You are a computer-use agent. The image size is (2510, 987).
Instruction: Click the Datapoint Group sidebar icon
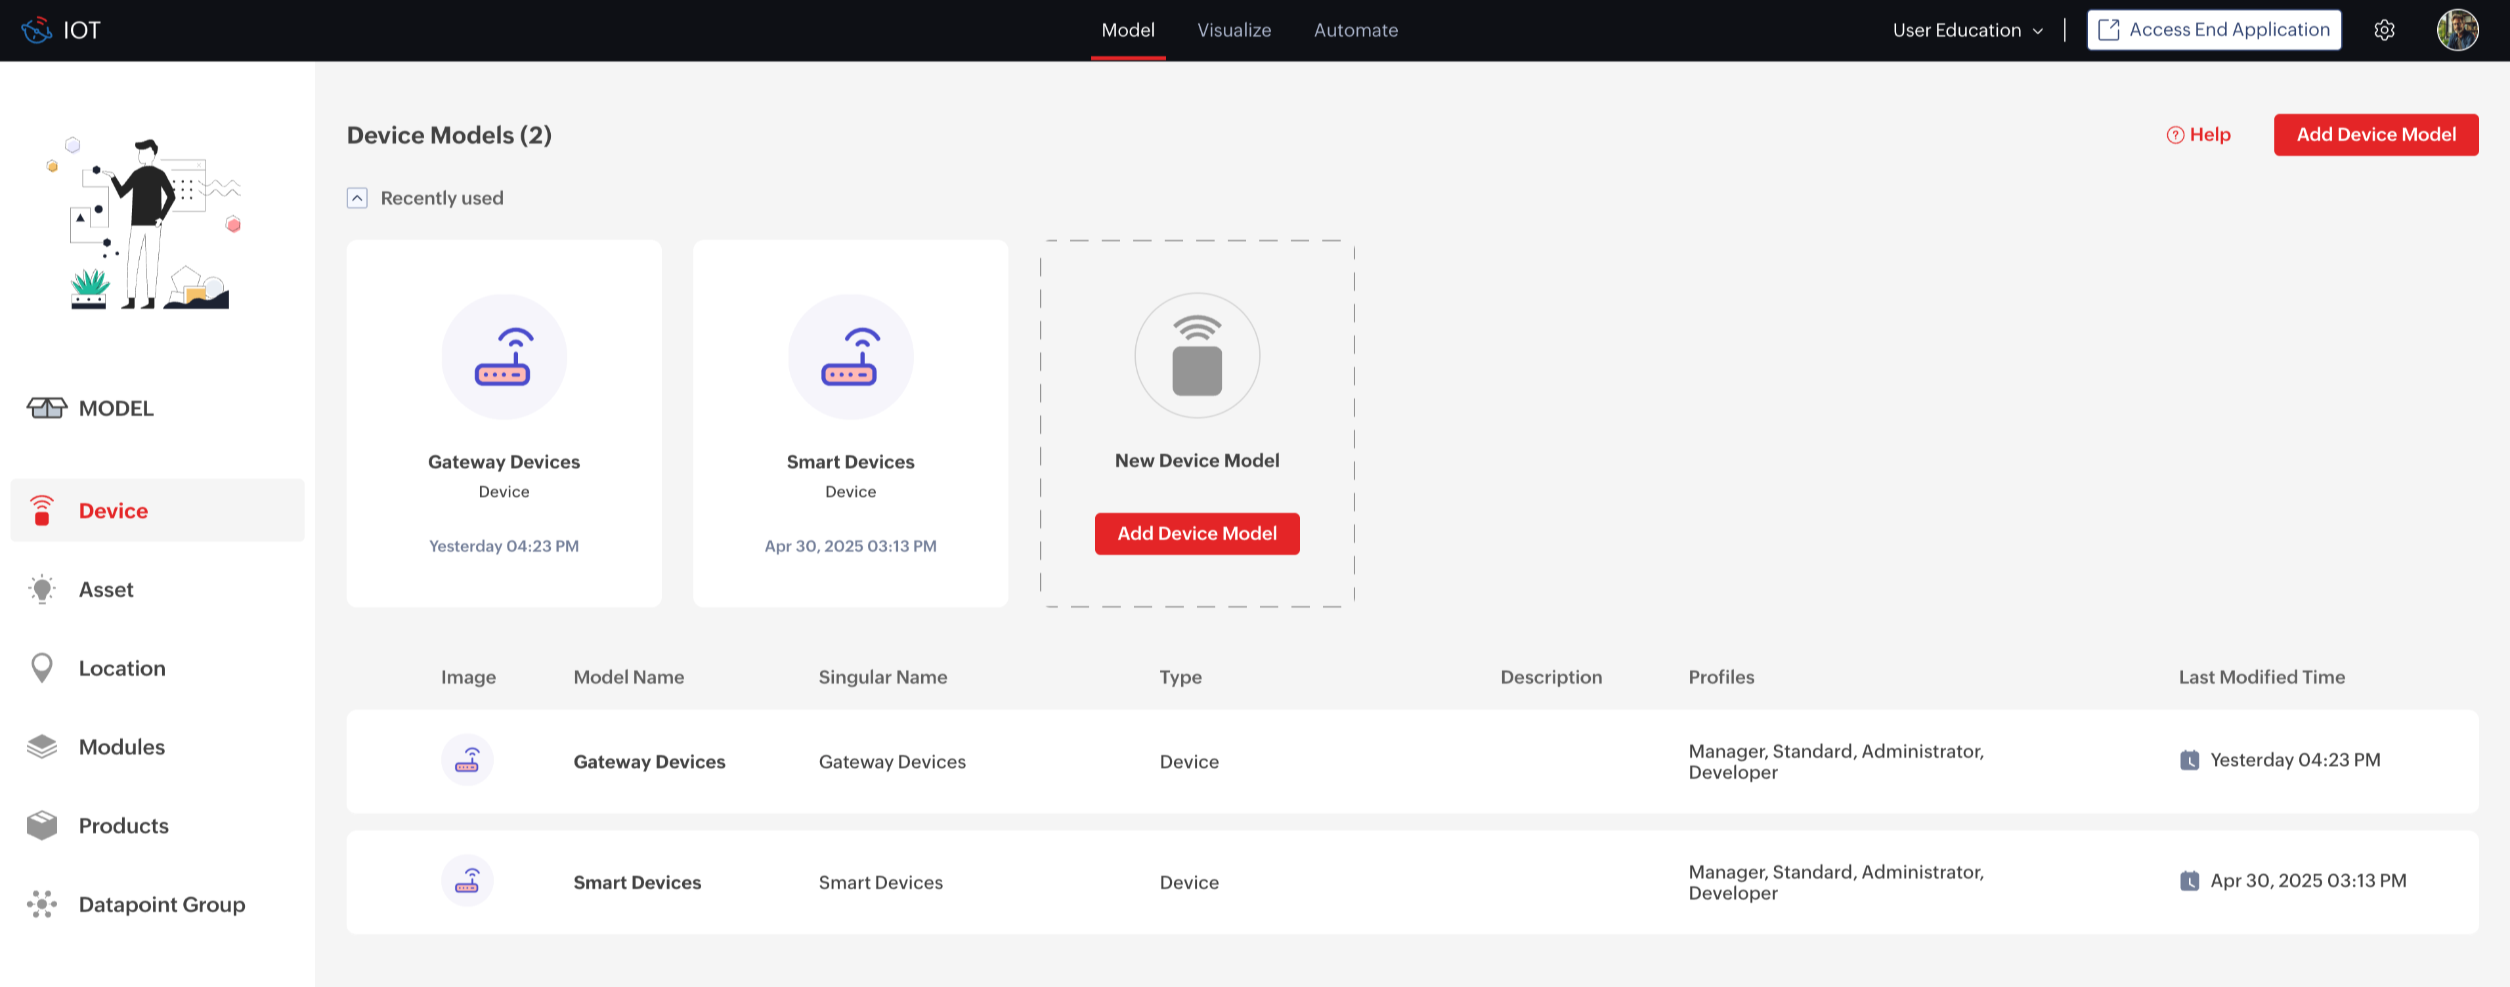pyautogui.click(x=42, y=904)
